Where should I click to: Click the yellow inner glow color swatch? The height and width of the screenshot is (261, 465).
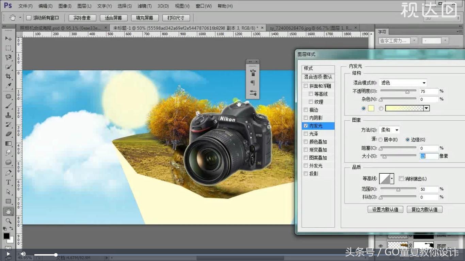(371, 108)
